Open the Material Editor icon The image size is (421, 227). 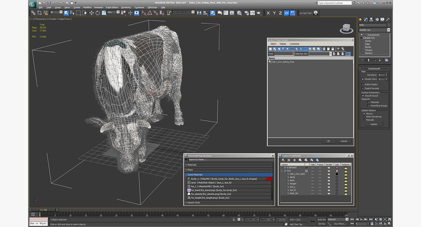click(239, 13)
